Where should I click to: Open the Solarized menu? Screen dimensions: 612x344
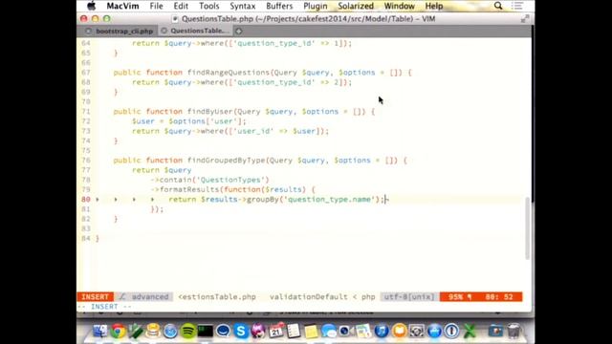[x=356, y=6]
